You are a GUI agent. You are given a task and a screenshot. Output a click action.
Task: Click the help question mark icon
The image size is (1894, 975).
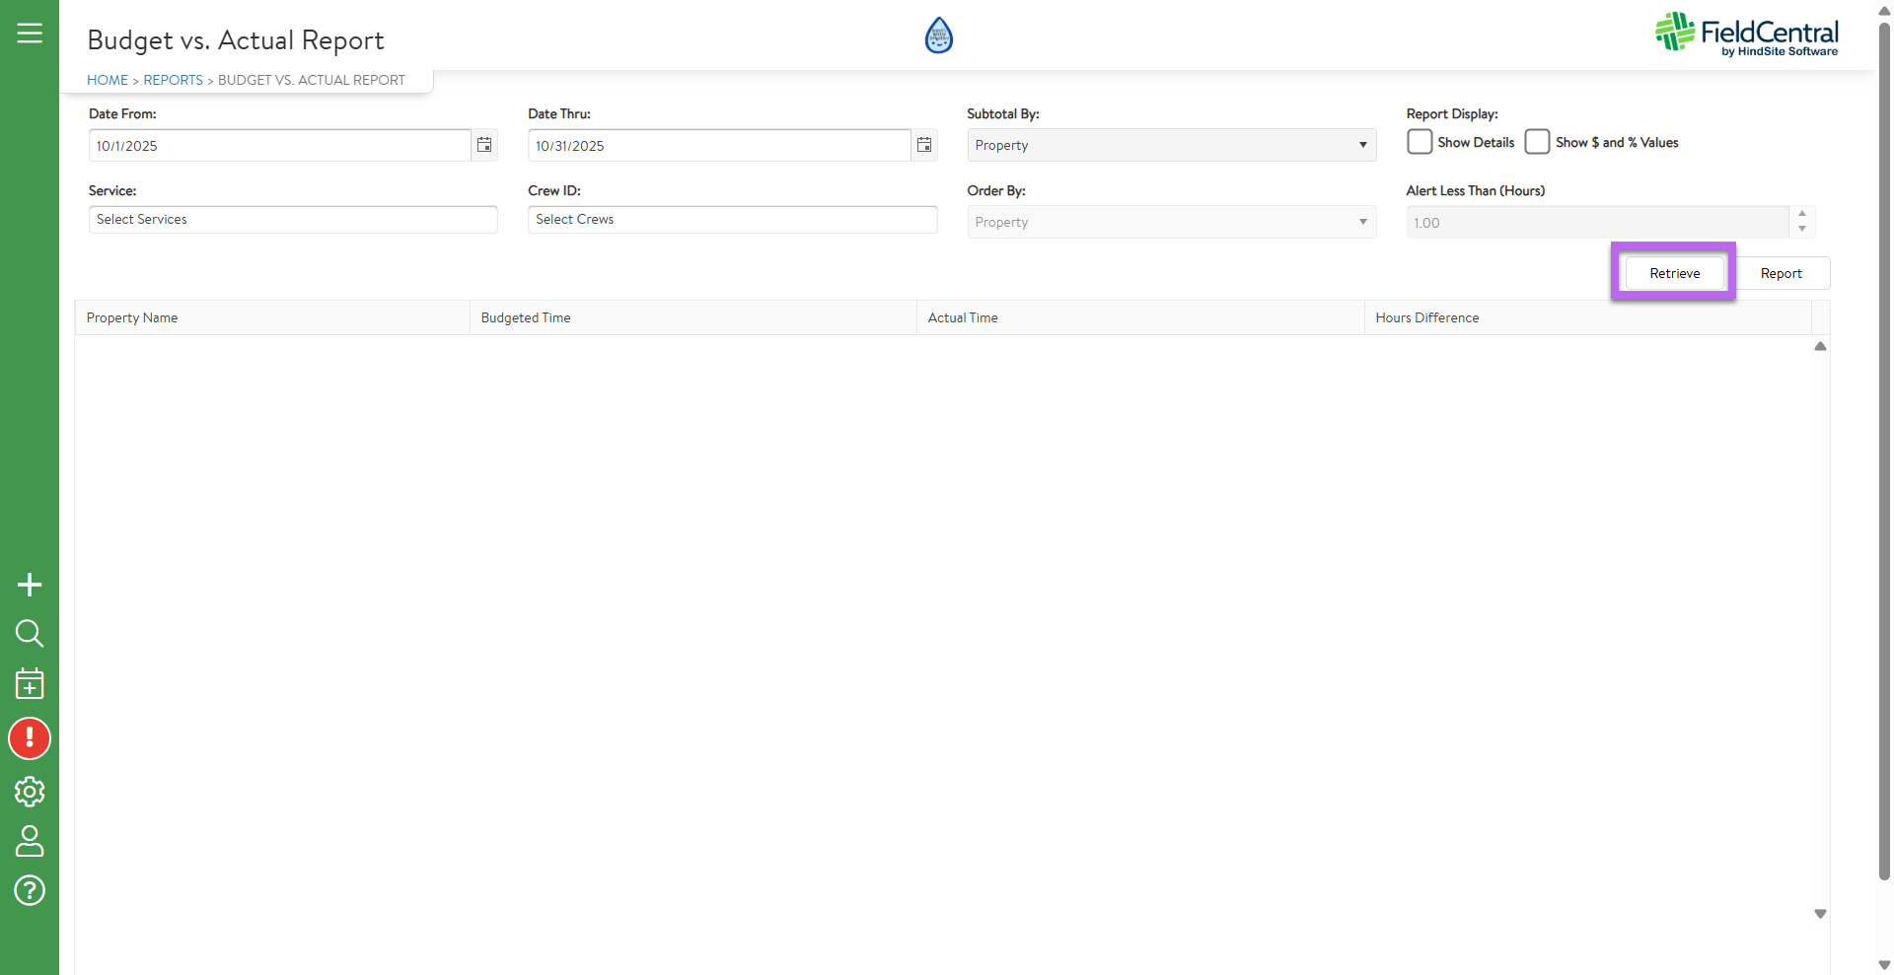point(30,890)
